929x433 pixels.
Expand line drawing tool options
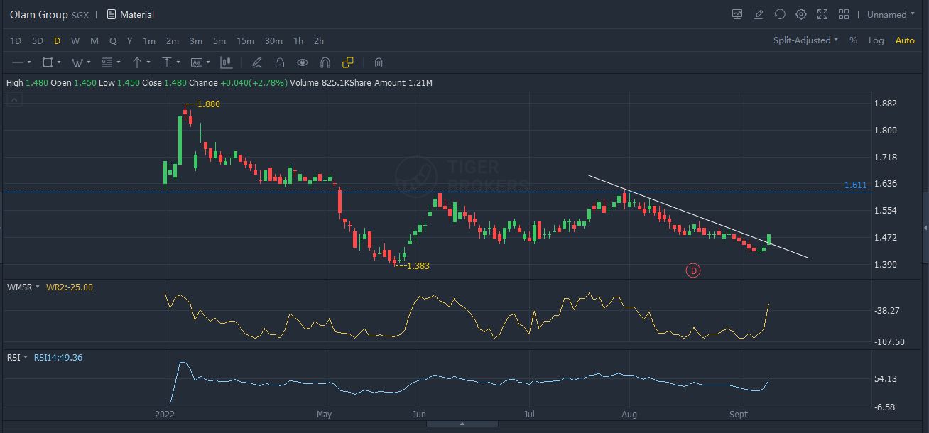(x=29, y=62)
